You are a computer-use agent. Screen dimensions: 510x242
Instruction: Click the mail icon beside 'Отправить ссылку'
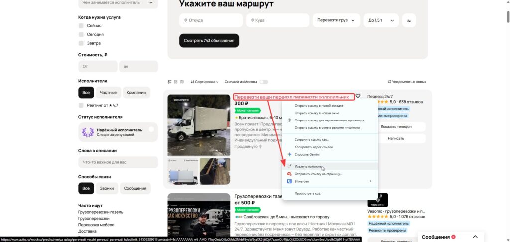pos(289,174)
